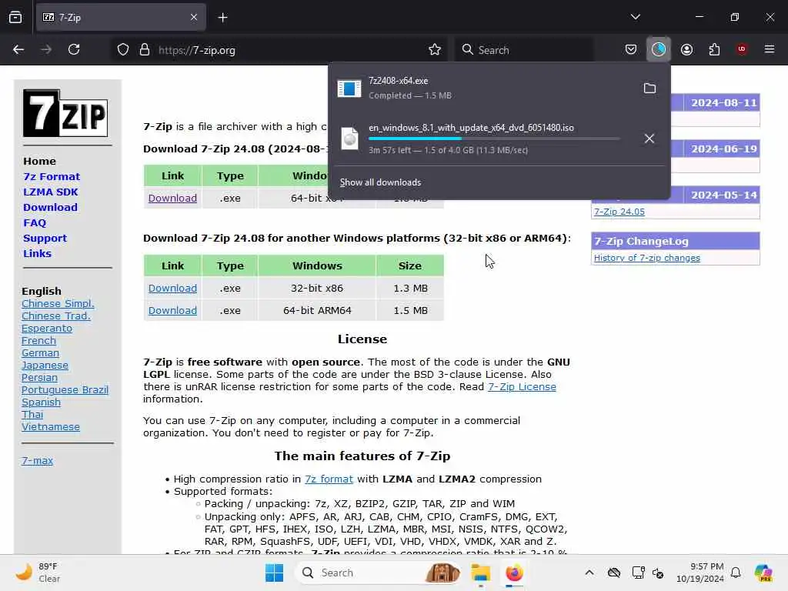Viewport: 788px width, 591px height.
Task: Open the 7z Format page
Action: coord(52,177)
